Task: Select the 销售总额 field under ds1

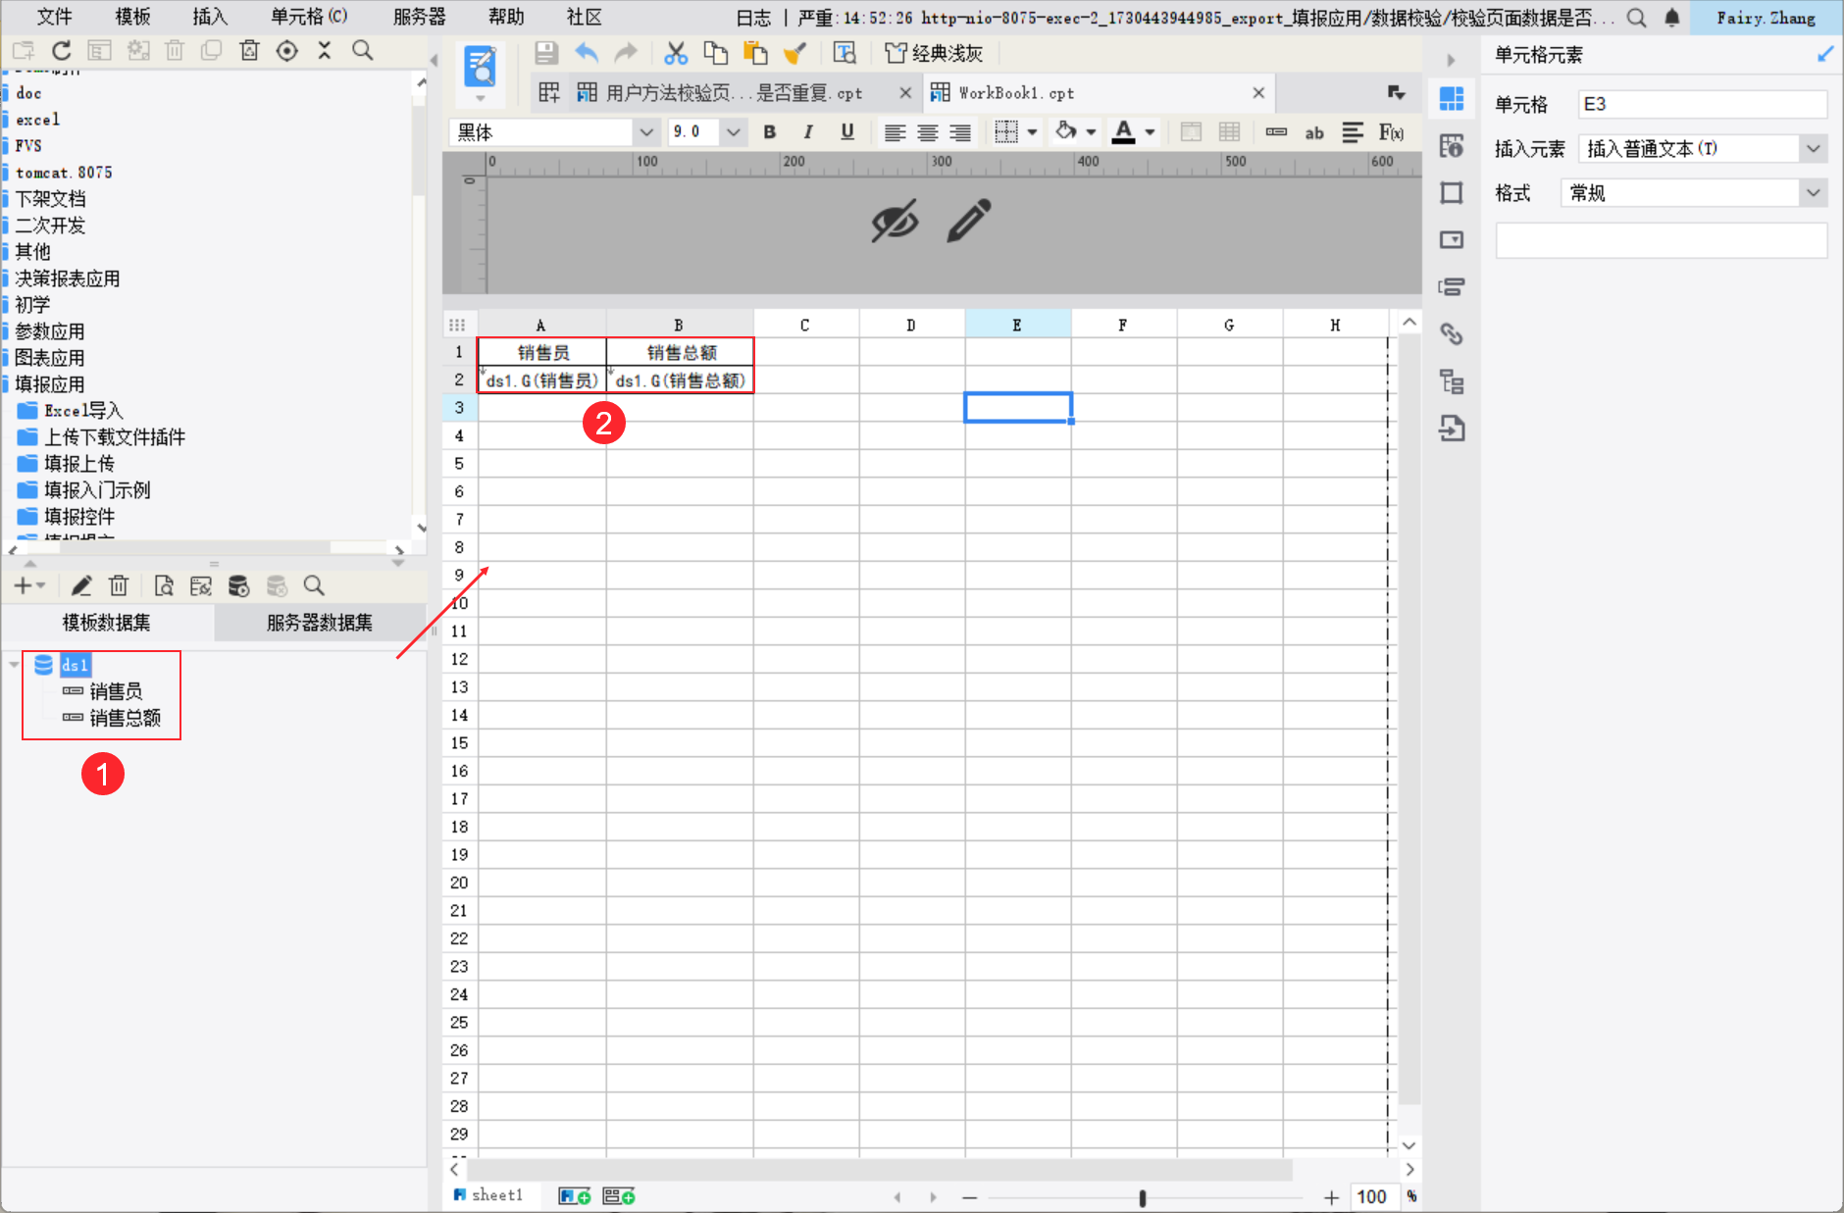Action: pos(125,718)
